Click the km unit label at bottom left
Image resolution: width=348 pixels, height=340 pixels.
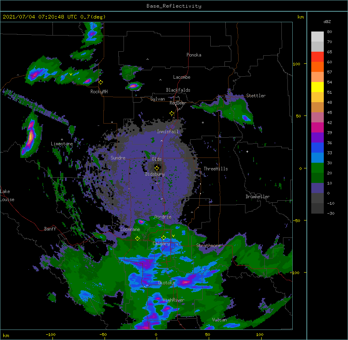6,335
